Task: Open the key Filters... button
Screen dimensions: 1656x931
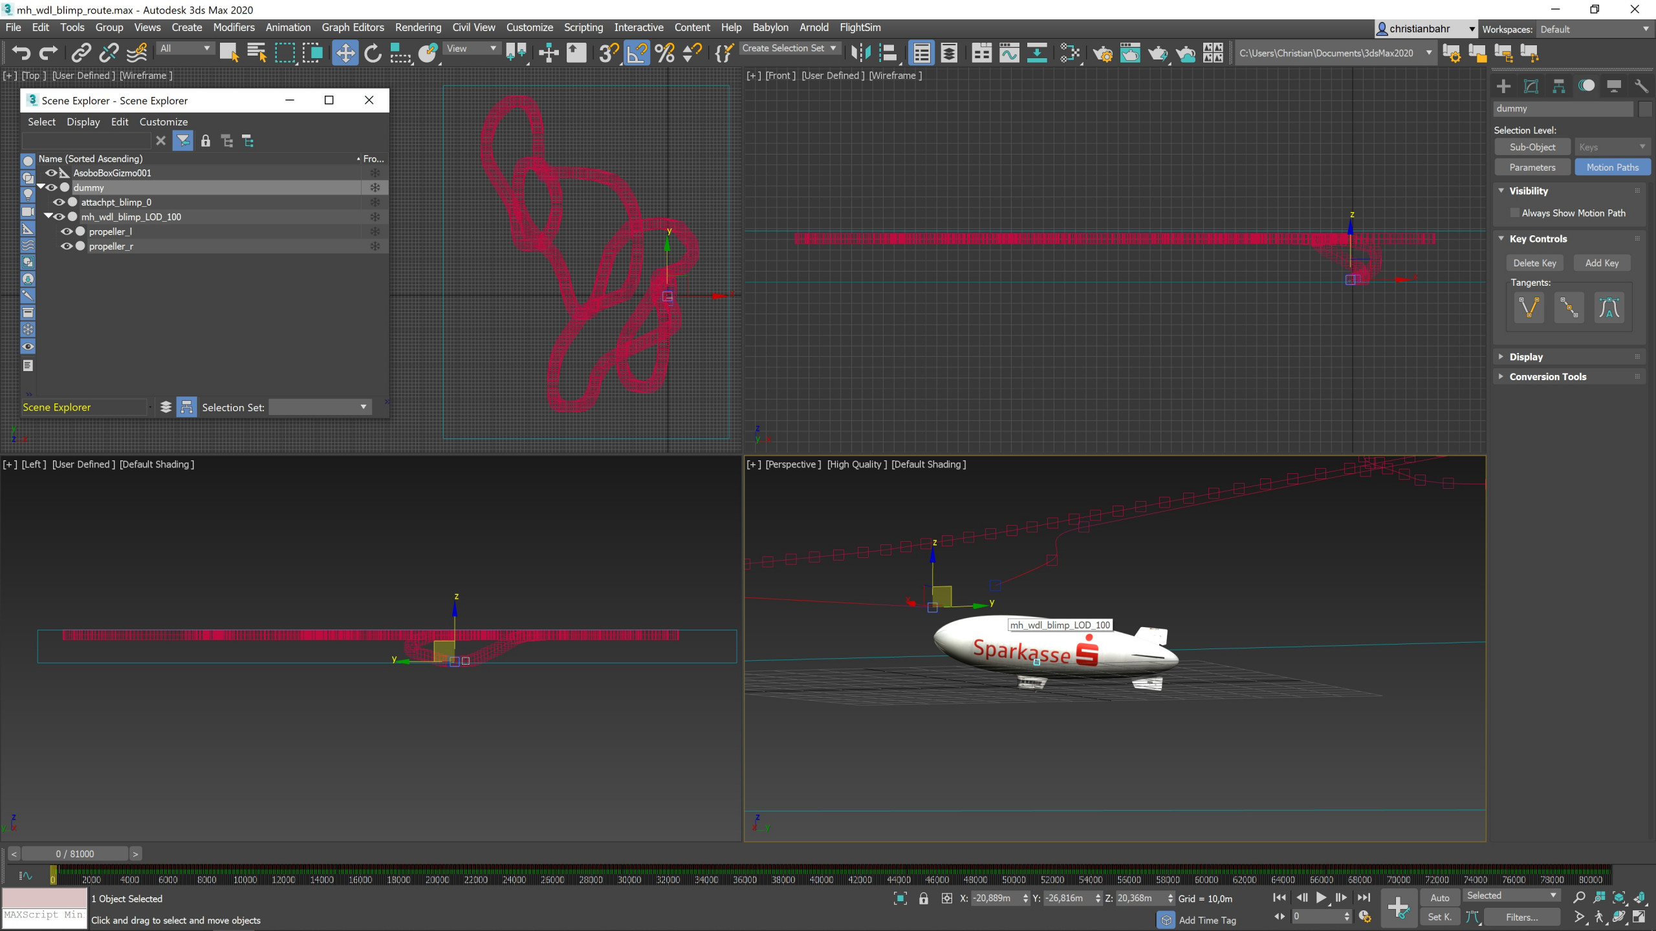Action: (1521, 917)
